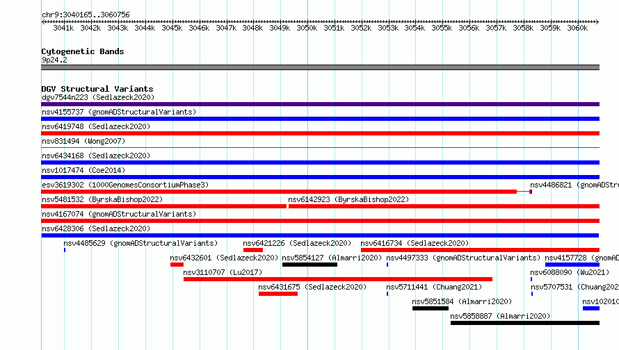619x350 pixels.
Task: Open nsv5481532 (ByrskaBishop2022) label
Action: [x=102, y=199]
